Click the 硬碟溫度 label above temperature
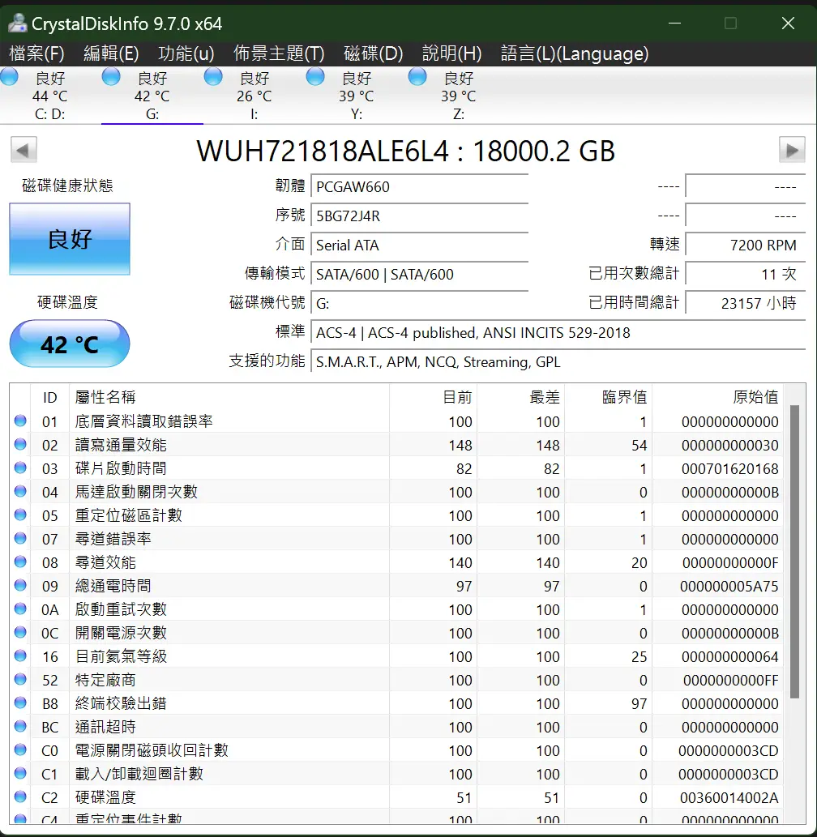This screenshot has width=817, height=837. [67, 303]
